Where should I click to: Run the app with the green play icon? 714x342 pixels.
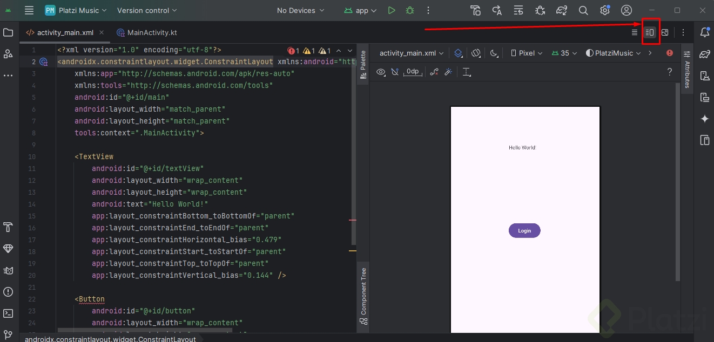[x=392, y=10]
